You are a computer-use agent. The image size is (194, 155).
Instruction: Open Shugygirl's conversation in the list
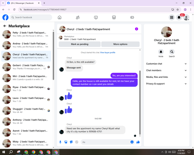point(26,110)
